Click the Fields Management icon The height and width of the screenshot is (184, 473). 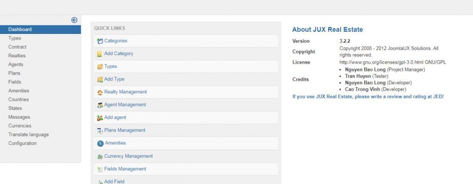[x=100, y=169]
